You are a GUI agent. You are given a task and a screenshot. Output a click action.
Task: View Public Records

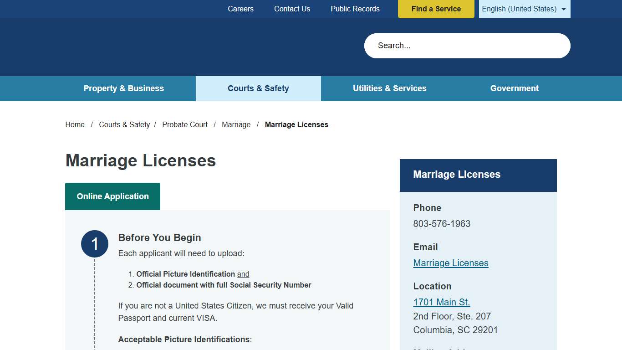355,9
